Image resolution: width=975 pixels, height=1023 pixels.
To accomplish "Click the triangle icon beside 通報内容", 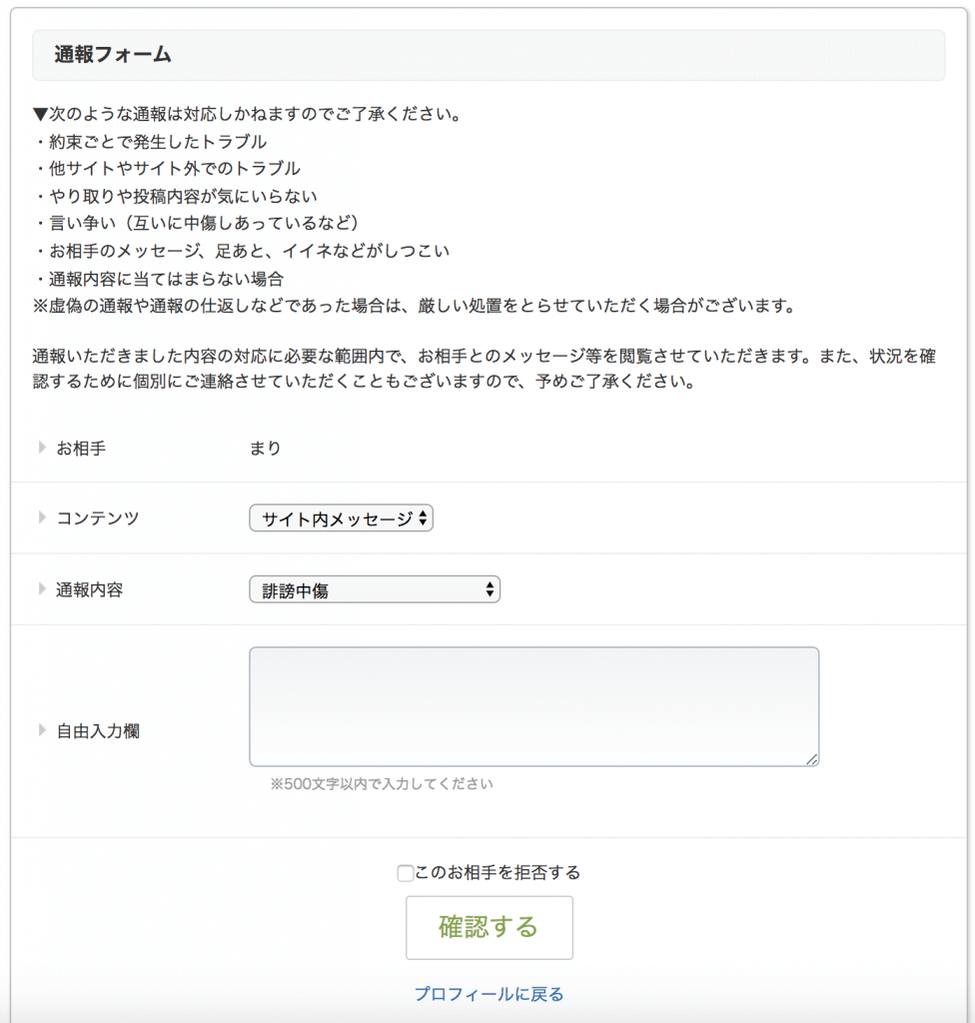I will (x=42, y=589).
